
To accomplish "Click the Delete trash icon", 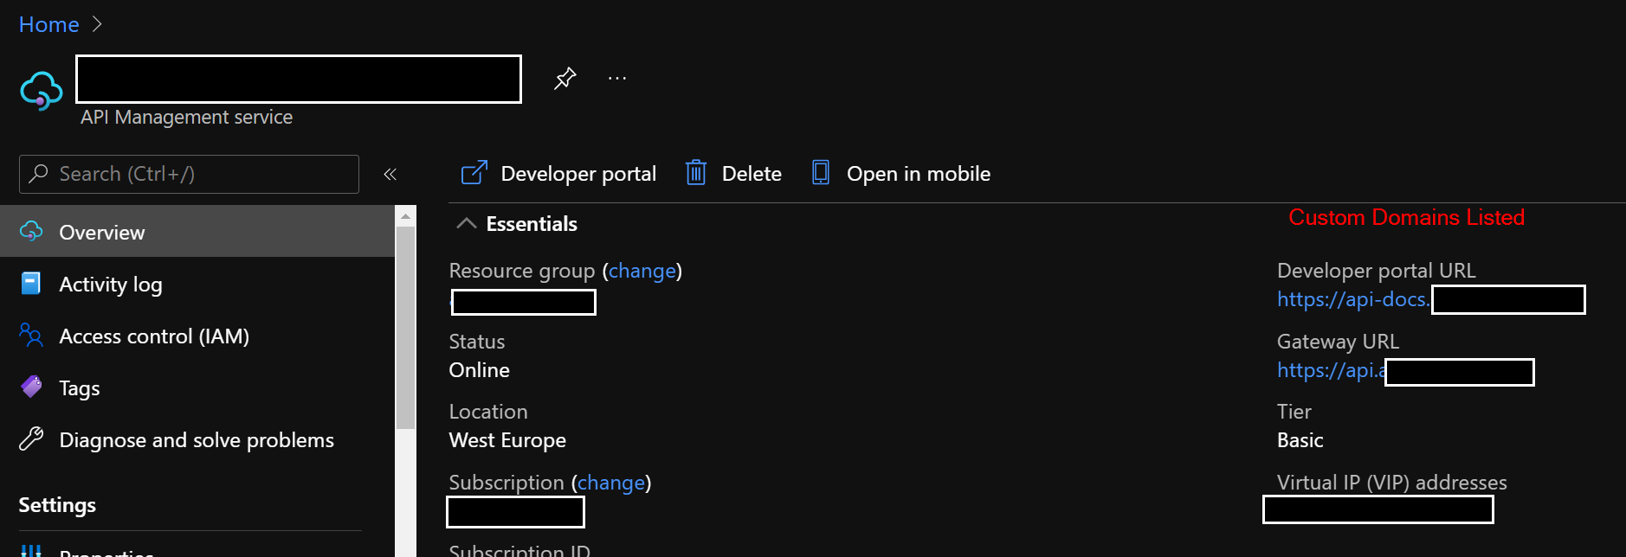I will 695,172.
